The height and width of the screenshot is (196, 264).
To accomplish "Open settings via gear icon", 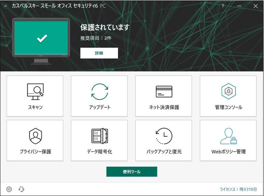I will click(9, 189).
